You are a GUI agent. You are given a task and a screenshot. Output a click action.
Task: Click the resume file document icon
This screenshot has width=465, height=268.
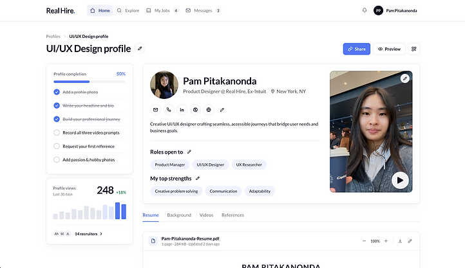(153, 241)
